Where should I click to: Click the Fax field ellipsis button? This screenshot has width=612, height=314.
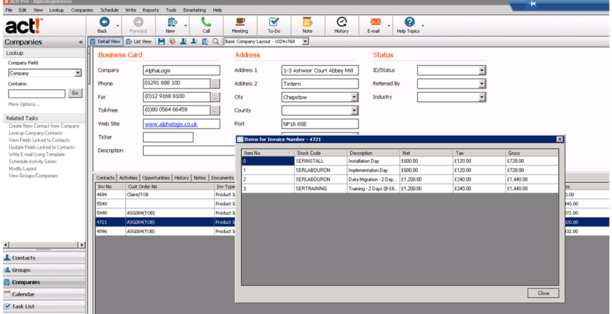215,97
